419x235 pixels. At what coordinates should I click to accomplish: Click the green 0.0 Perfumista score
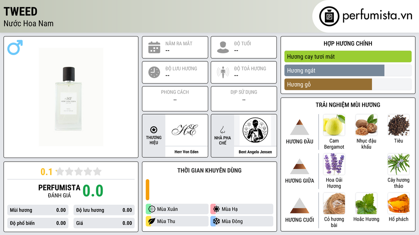tap(93, 191)
